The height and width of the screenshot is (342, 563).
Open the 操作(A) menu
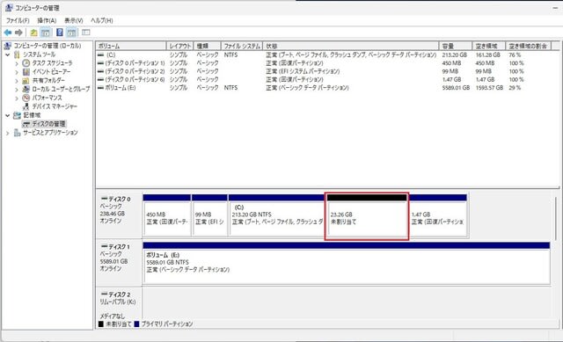(47, 20)
